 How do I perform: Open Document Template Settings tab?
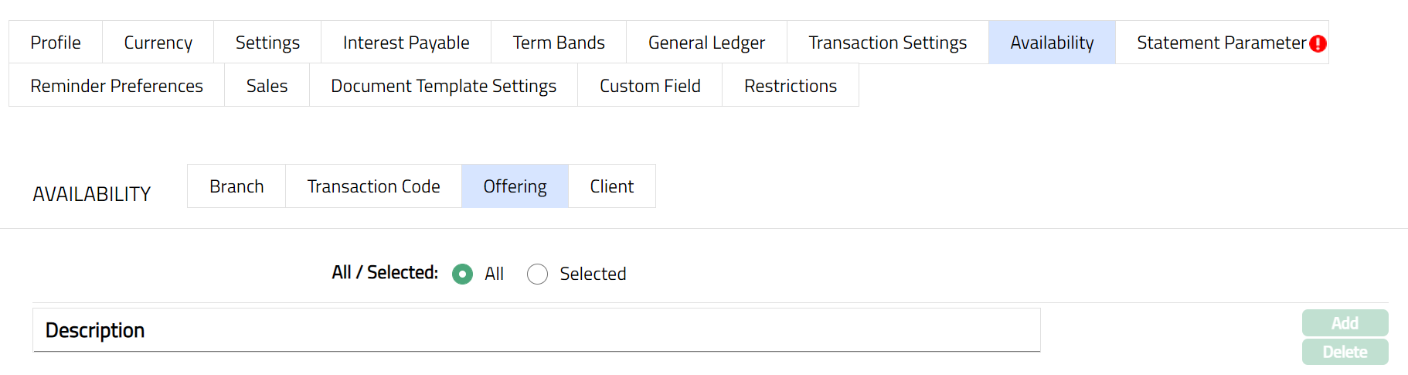[444, 86]
